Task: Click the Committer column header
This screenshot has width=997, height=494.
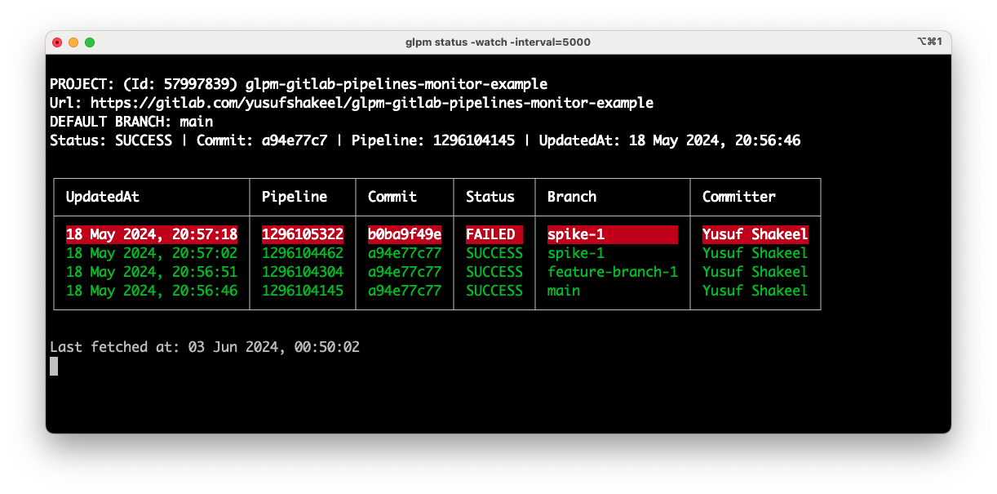Action: click(739, 197)
